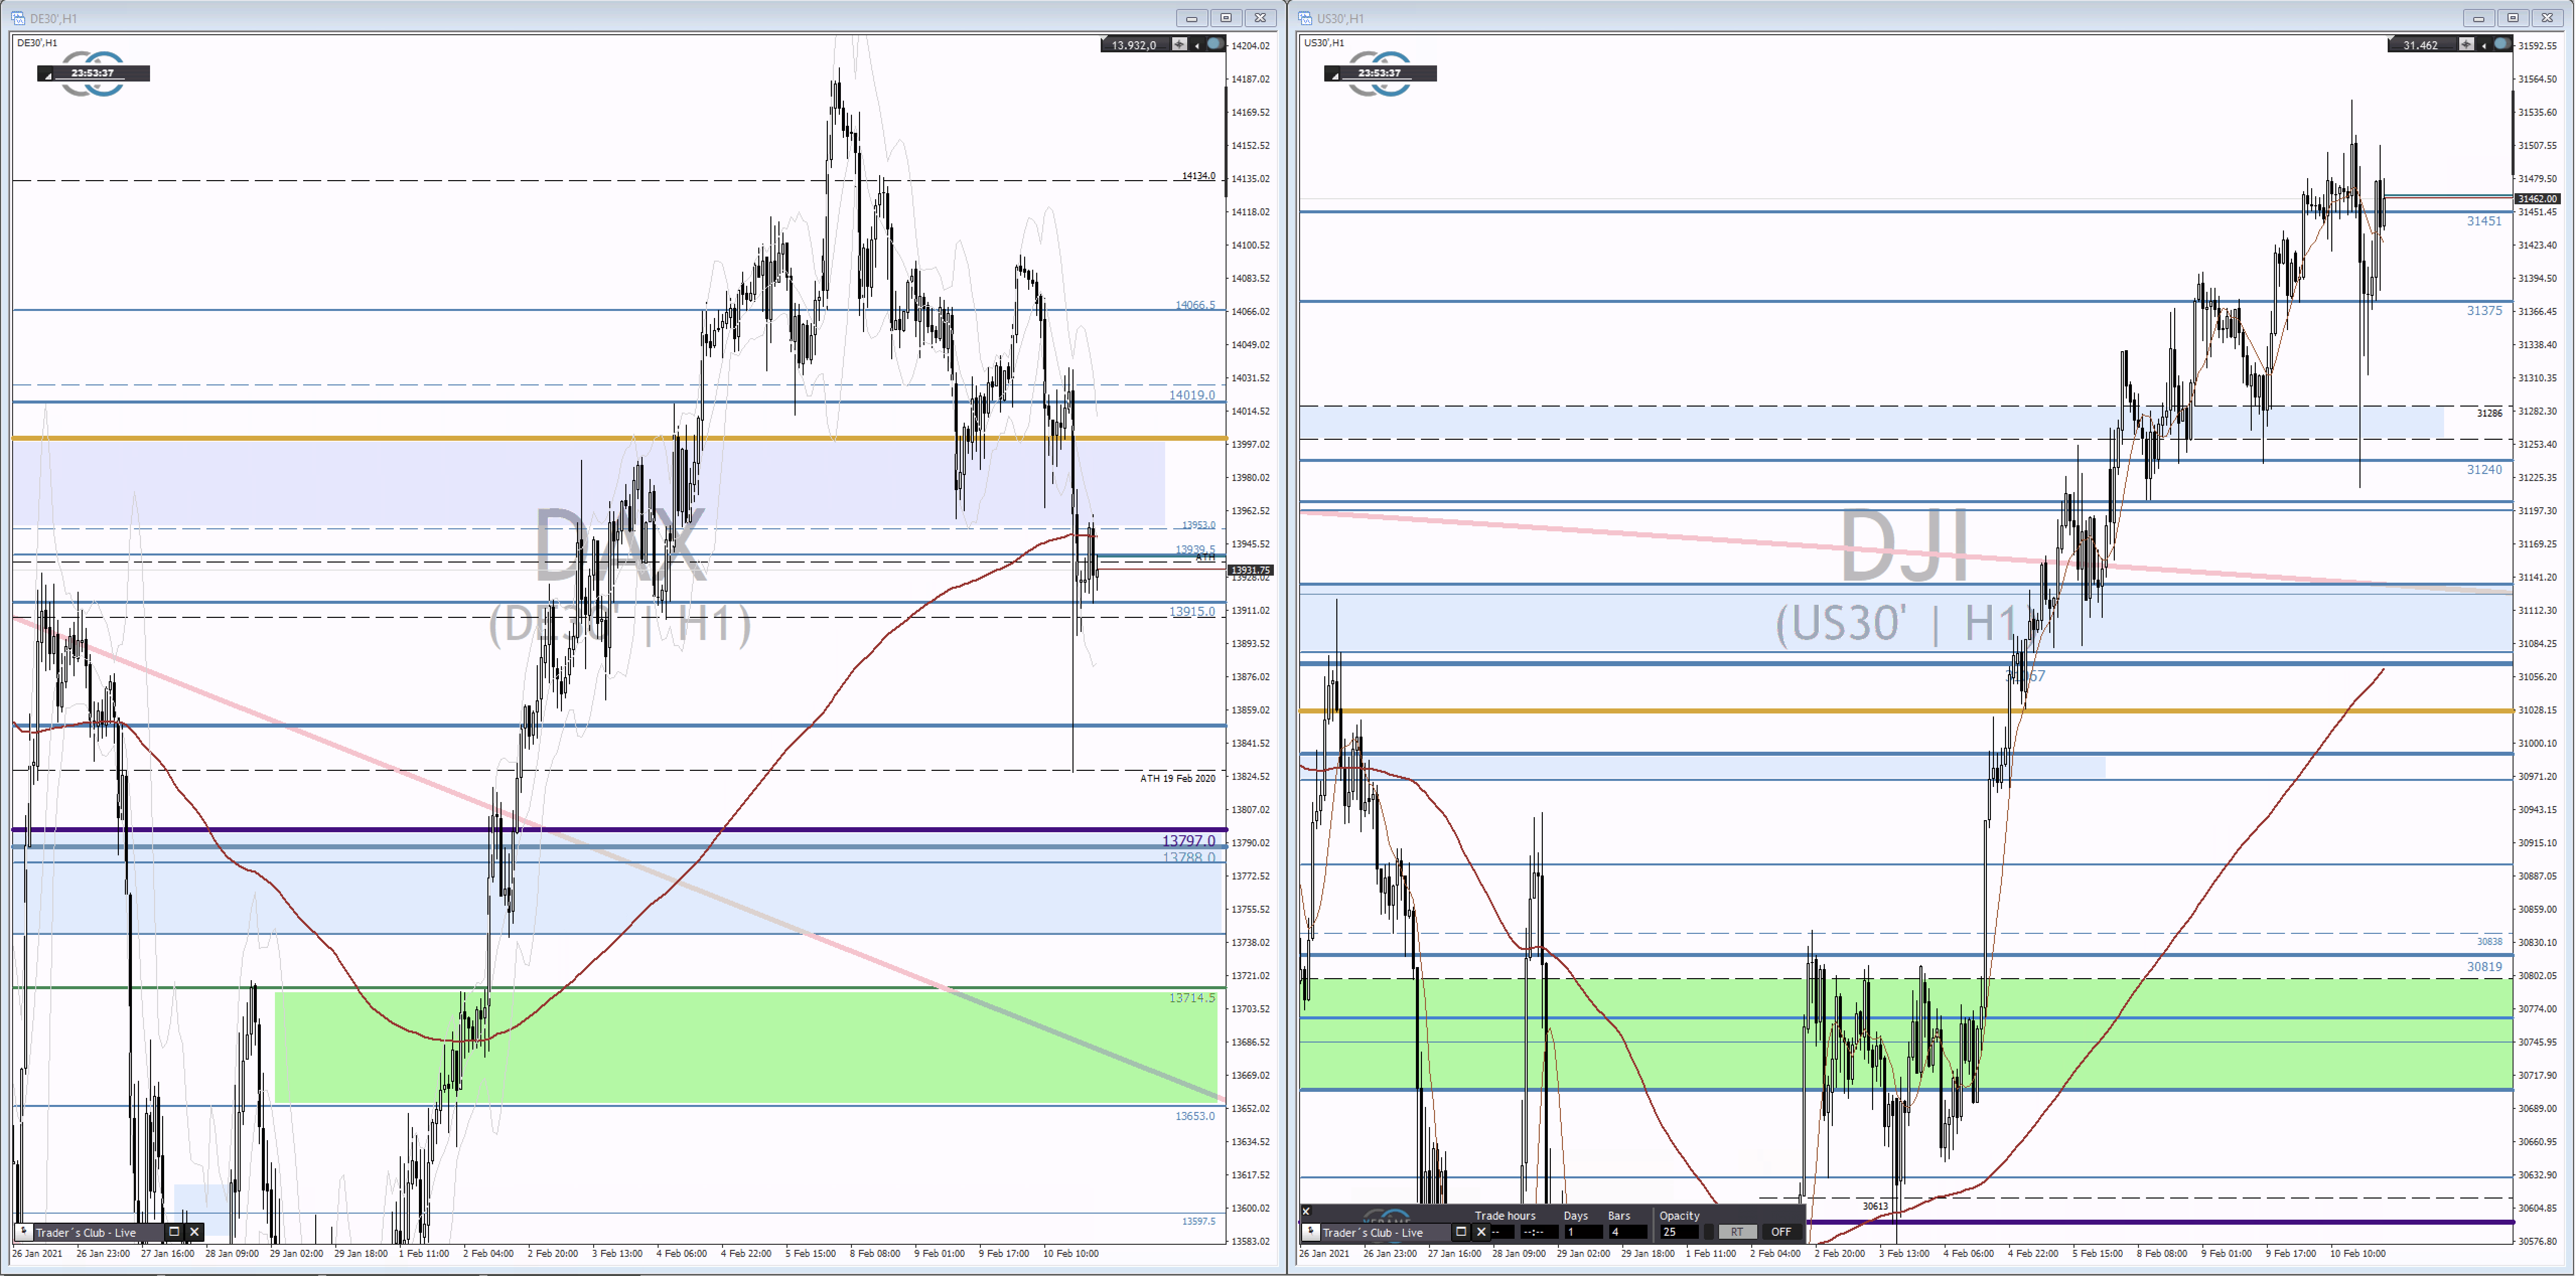The width and height of the screenshot is (2576, 1276).
Task: Click current price tag 31462.00 on US30 axis
Action: [x=2537, y=199]
